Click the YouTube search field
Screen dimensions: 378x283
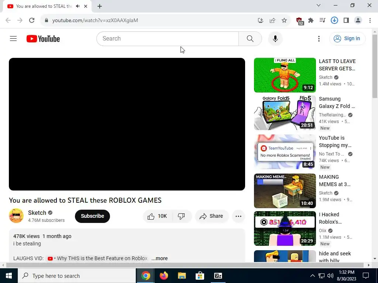tap(168, 38)
